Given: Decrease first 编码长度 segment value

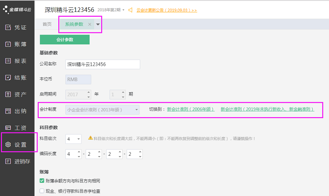Looking at the screenshot, I should [79, 157].
